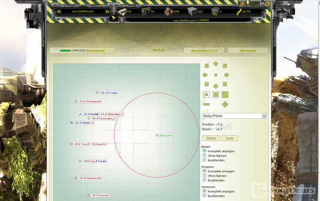This screenshot has width=320, height=201.
Task: Select the '-16:2 paolin' base label
Action: [99, 144]
